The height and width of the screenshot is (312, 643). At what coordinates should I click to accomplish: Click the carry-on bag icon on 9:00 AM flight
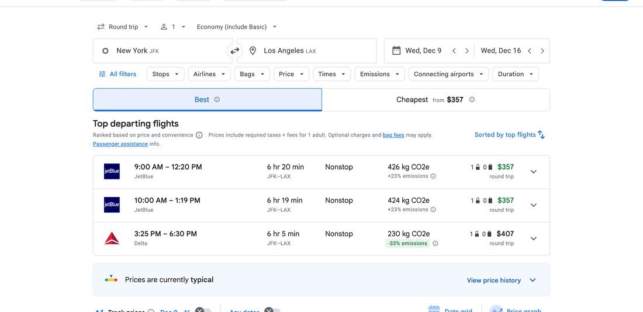pyautogui.click(x=478, y=167)
